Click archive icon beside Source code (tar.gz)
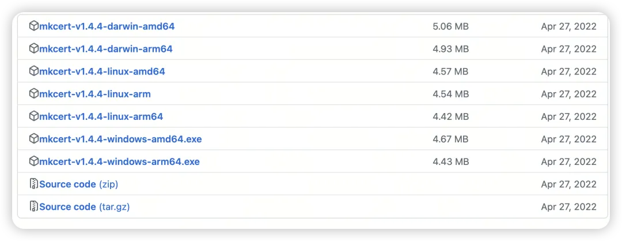 point(34,206)
